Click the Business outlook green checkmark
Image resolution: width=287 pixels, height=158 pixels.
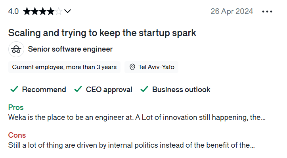[x=144, y=89]
